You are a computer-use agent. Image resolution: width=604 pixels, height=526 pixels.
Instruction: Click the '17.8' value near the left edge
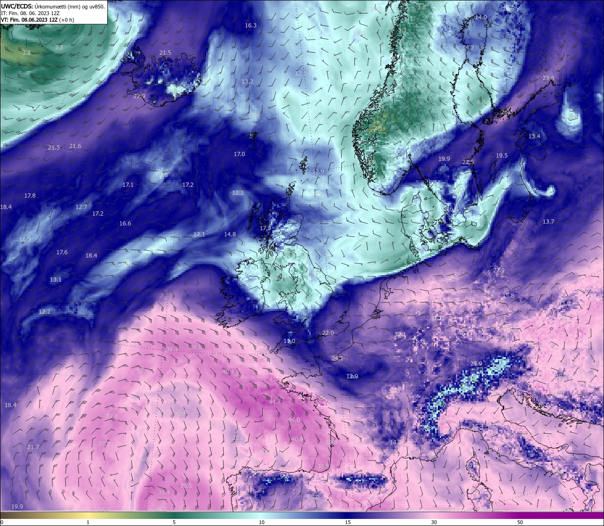pyautogui.click(x=30, y=196)
